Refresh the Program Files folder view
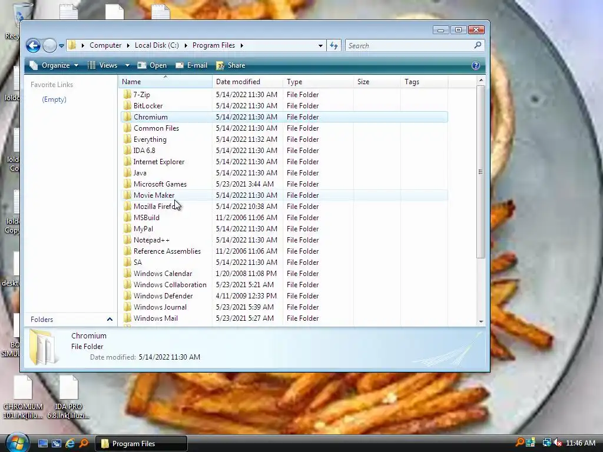This screenshot has height=452, width=603. pyautogui.click(x=334, y=46)
